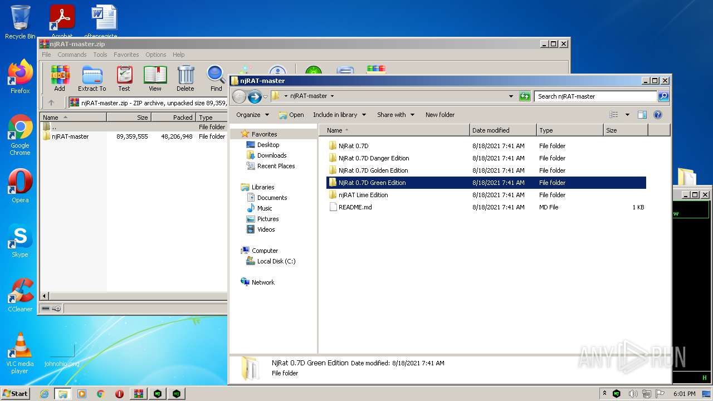Viewport: 713px width, 401px height.
Task: Sort by Size column in Explorer
Action: pos(625,130)
